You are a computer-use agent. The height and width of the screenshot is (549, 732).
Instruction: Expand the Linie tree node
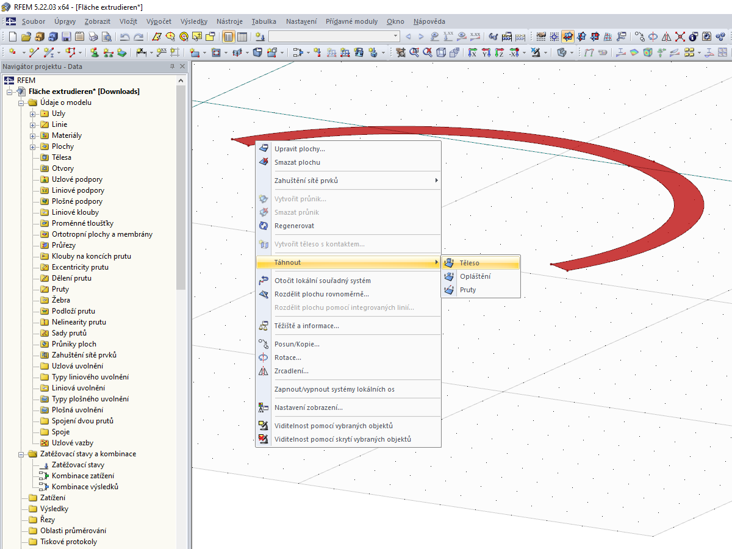33,124
